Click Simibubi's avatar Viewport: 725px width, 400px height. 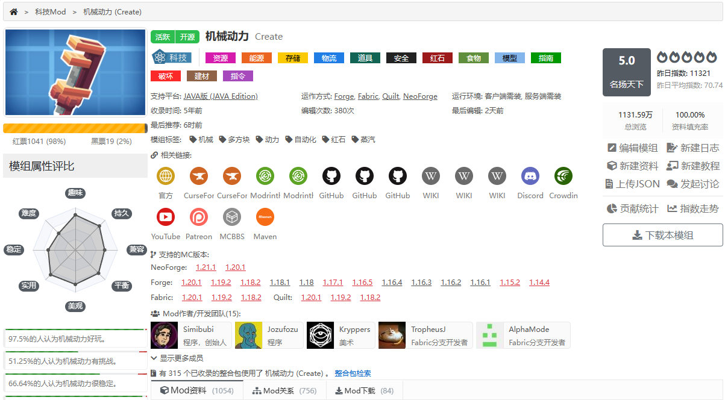[x=164, y=336]
